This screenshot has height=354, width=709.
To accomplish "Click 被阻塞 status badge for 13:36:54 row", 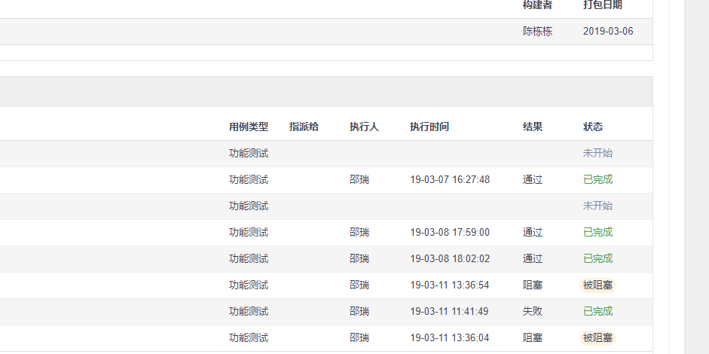I will click(597, 285).
